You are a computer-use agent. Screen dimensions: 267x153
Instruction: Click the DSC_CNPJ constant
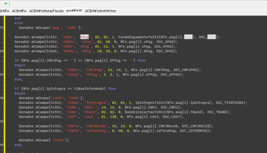(169, 107)
